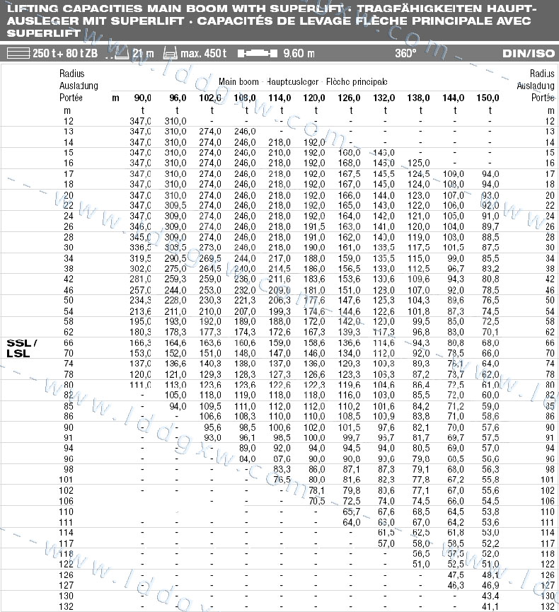Click the capacity value 214,5
The height and width of the screenshot is (612, 559).
(279, 269)
